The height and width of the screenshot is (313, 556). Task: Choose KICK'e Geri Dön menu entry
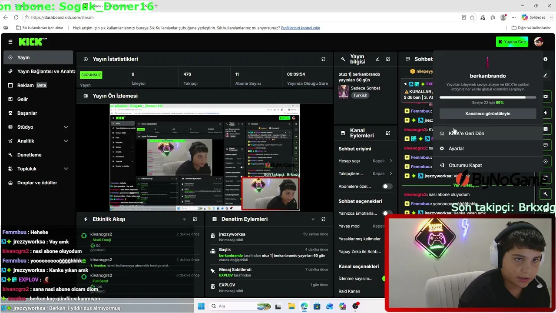488,133
